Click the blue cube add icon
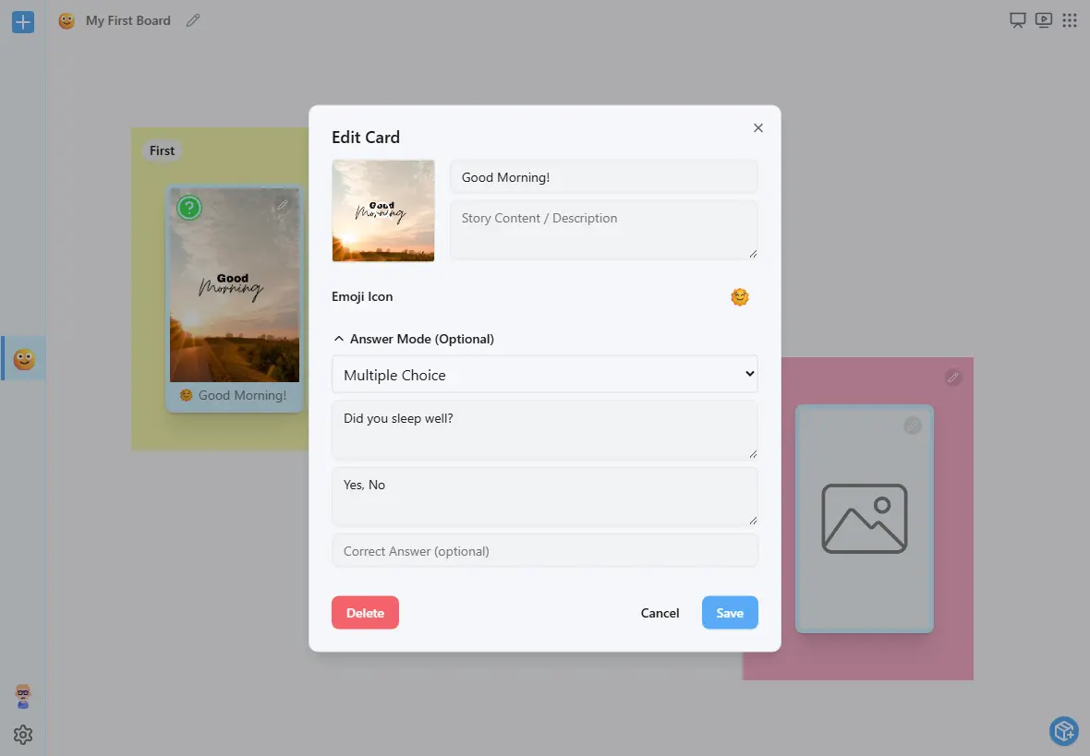Screen dimensions: 1090x756 point(1063,730)
